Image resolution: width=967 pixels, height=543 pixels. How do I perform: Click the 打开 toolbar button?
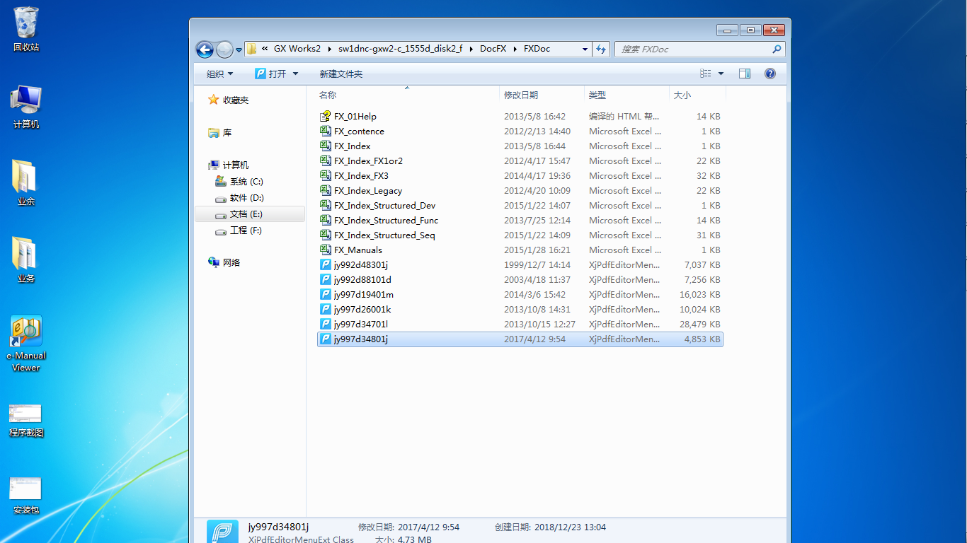point(270,74)
